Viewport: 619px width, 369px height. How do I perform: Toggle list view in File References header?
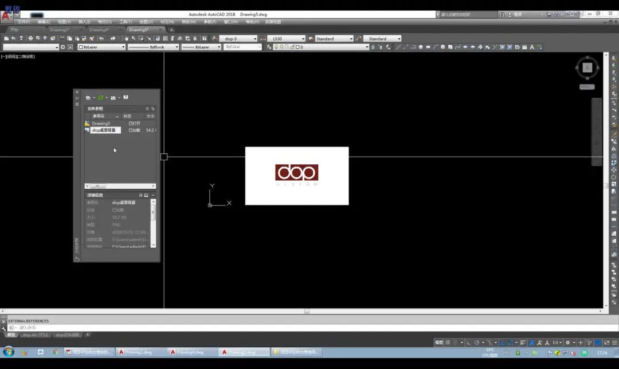(x=147, y=109)
